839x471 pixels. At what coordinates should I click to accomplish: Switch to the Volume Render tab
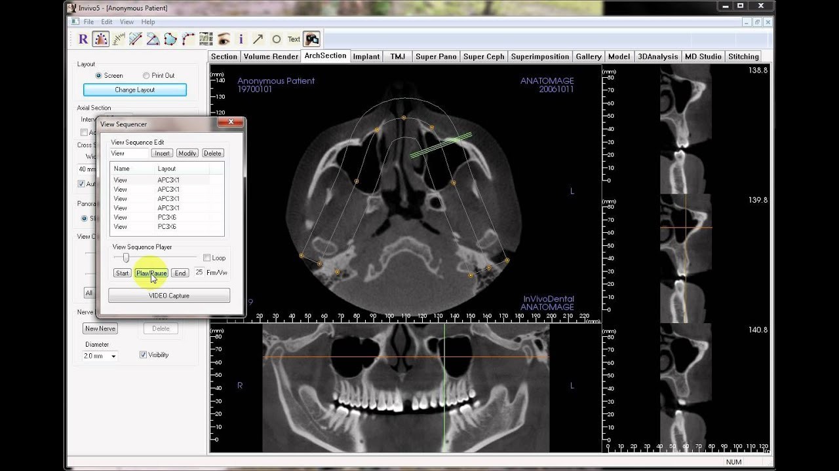[x=271, y=57]
